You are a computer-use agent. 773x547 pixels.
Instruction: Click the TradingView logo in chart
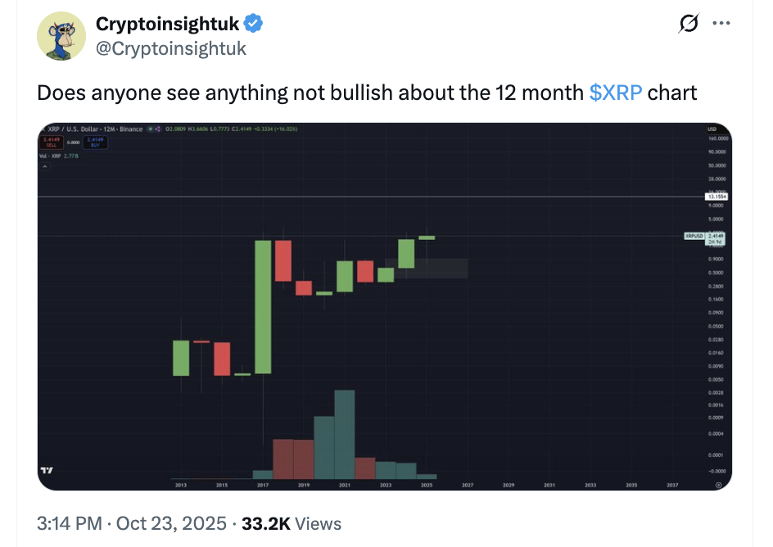[x=47, y=471]
